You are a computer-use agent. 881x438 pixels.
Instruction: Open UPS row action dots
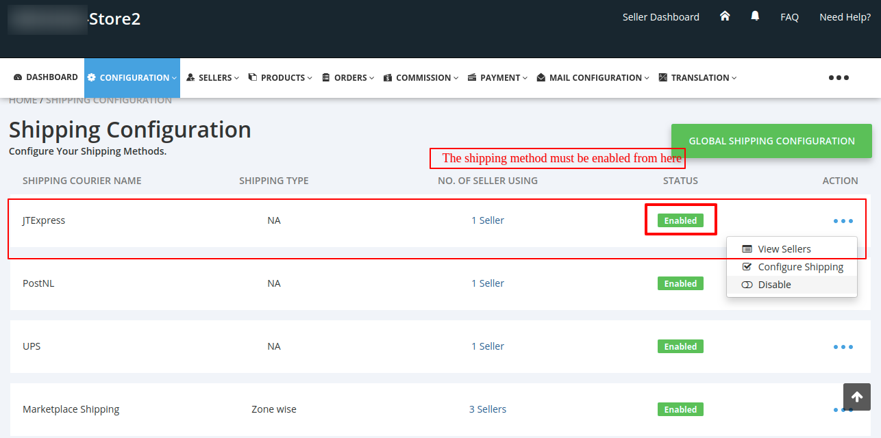(x=843, y=347)
